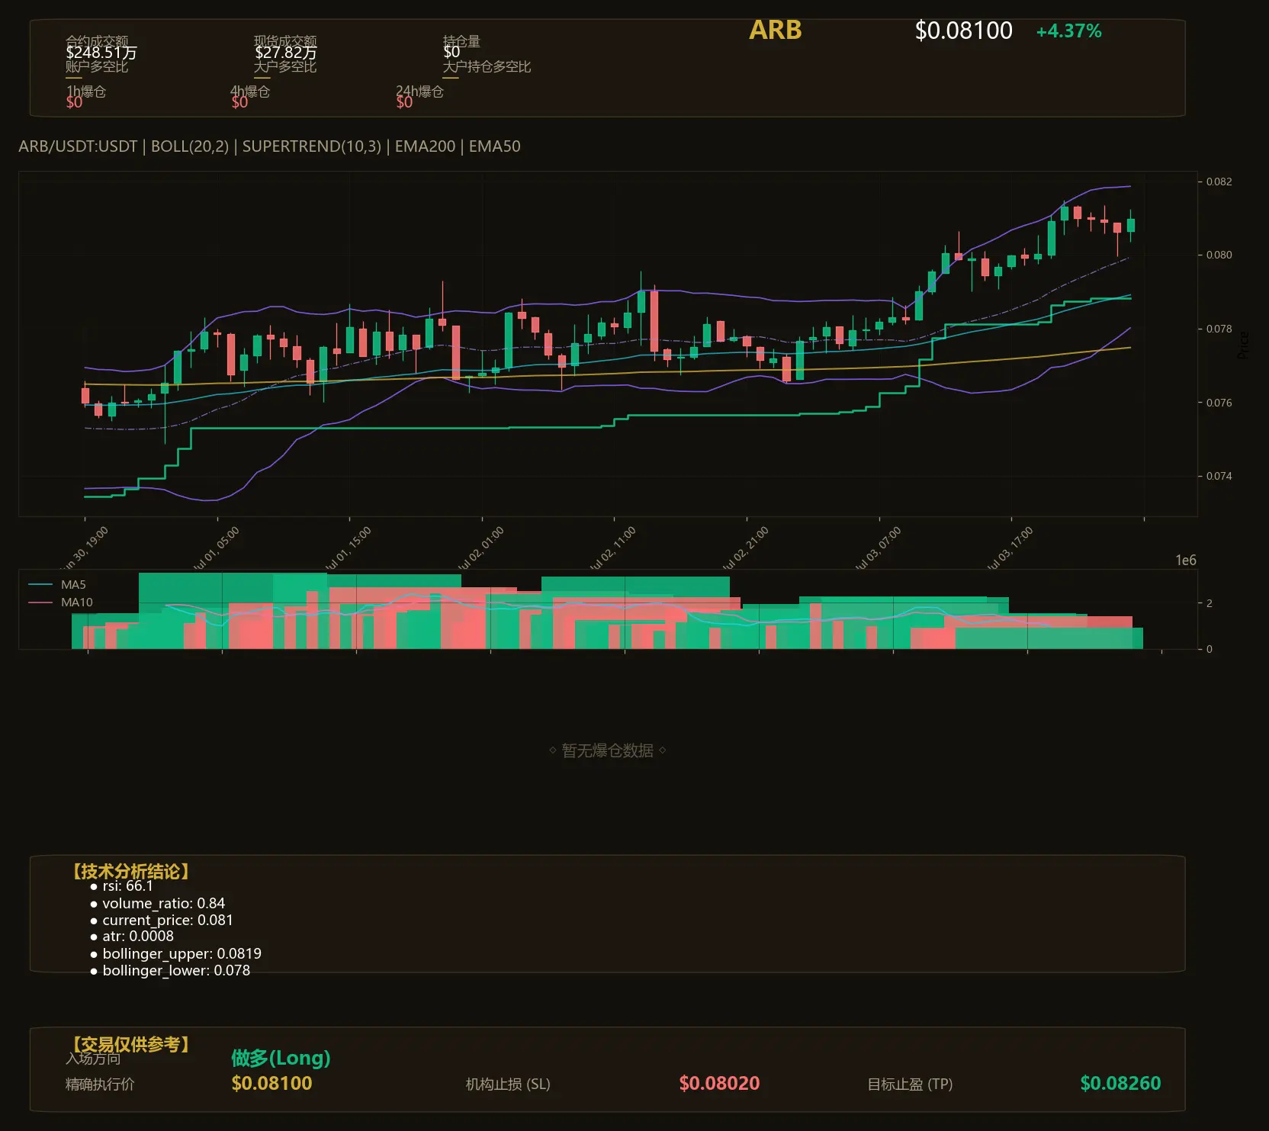Screen dimensions: 1269x1131
Task: Click the 0.082 price axis label
Action: 1219,182
